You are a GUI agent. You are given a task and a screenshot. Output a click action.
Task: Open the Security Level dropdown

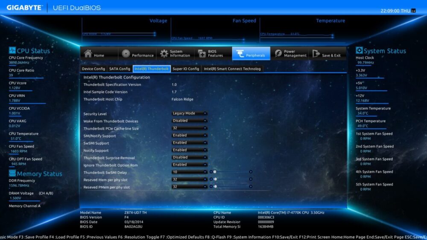point(189,113)
